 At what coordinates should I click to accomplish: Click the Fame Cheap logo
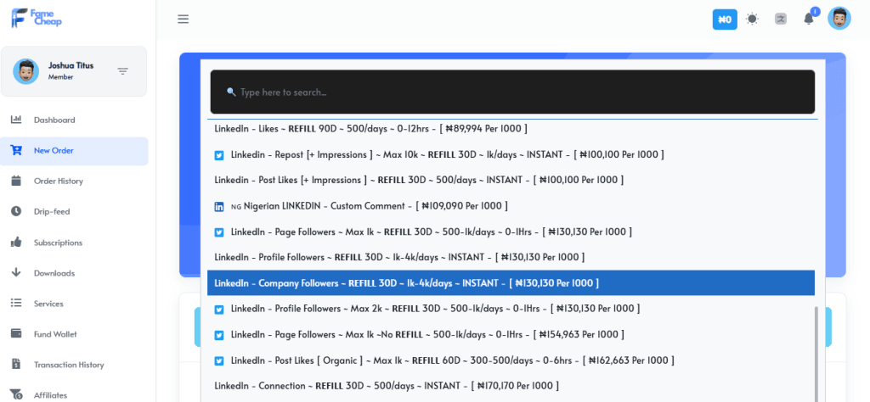[37, 18]
